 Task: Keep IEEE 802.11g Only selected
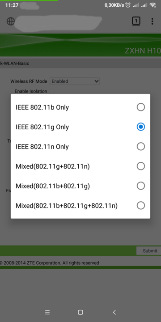(141, 127)
